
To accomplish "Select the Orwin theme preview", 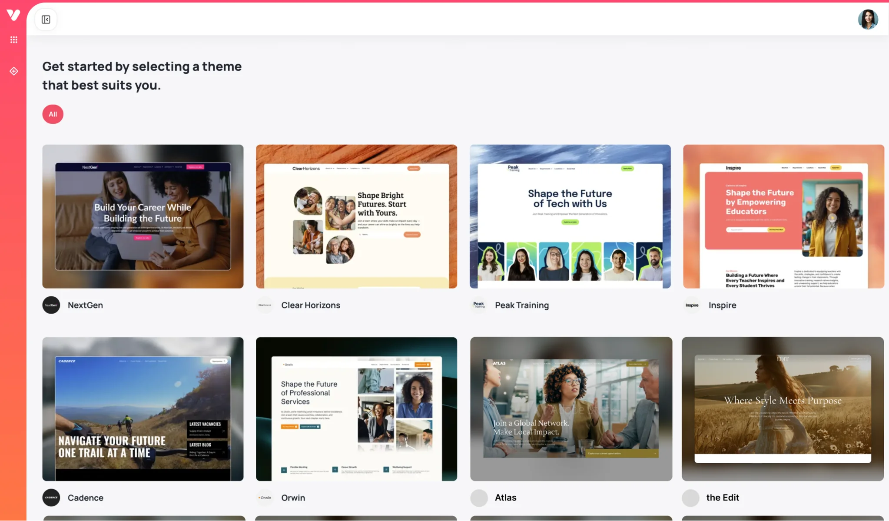I will 356,409.
